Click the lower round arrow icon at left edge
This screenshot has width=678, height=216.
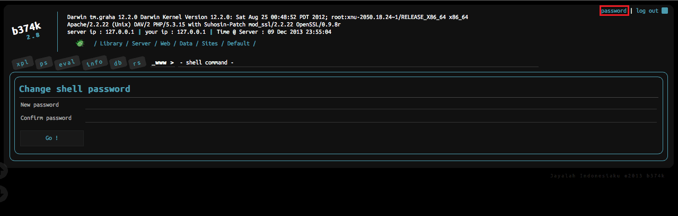[3, 193]
